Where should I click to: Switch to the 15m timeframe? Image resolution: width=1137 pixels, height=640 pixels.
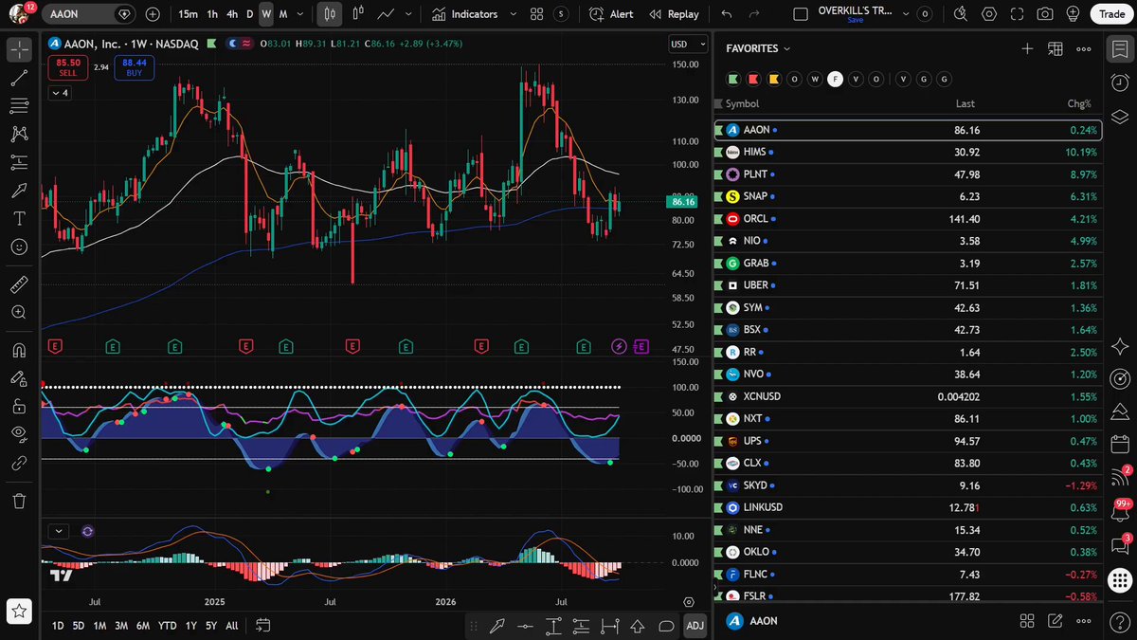coord(189,14)
